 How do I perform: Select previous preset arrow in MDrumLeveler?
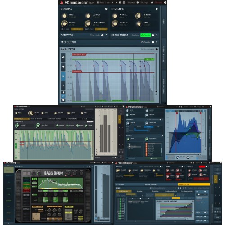pyautogui.click(x=112, y=3)
